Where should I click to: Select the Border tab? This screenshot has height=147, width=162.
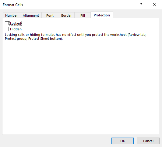coord(66,15)
